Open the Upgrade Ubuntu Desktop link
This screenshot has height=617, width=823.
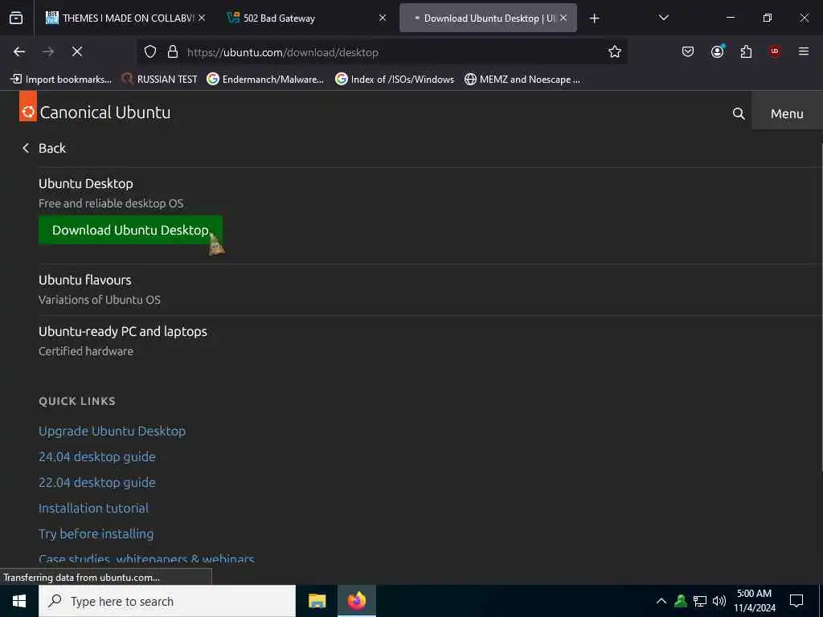112,431
